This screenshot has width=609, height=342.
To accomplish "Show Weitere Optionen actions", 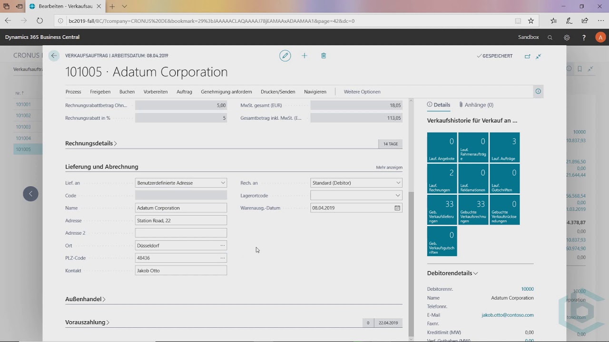I will pos(362,92).
